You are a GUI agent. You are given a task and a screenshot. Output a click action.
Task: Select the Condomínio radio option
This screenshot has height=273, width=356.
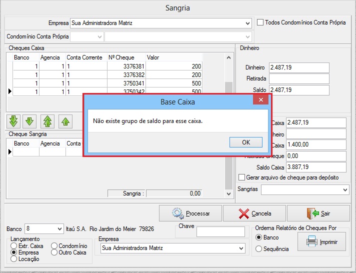coord(54,246)
